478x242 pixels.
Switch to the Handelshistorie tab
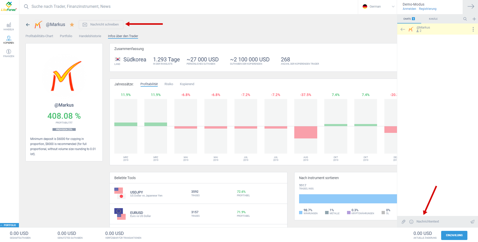point(90,36)
